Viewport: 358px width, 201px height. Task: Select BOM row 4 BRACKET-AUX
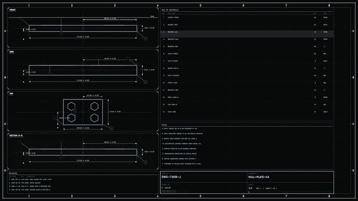pyautogui.click(x=247, y=39)
